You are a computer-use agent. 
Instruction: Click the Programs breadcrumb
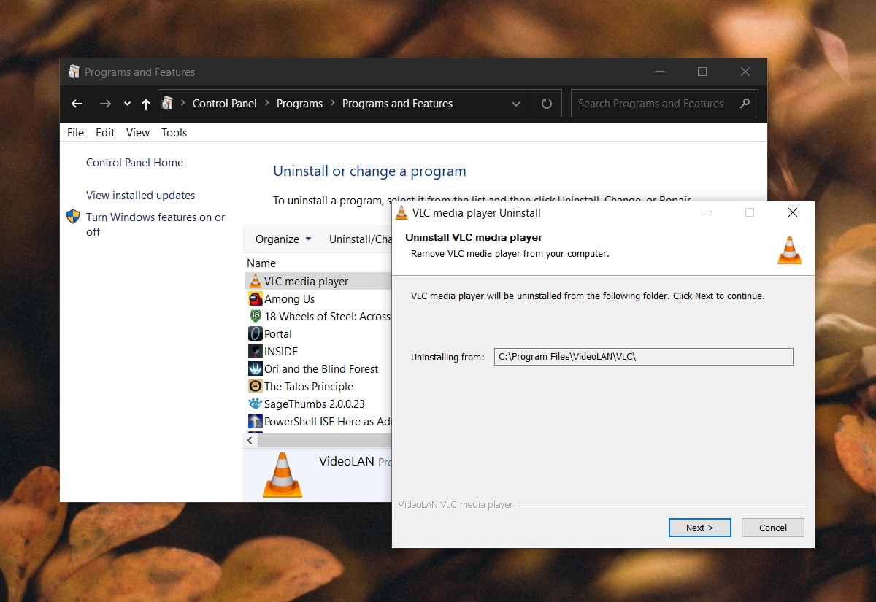pos(299,104)
